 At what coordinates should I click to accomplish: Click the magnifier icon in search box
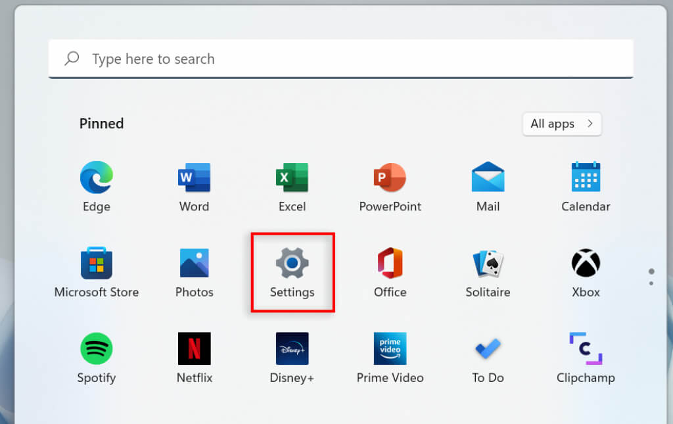(x=72, y=58)
